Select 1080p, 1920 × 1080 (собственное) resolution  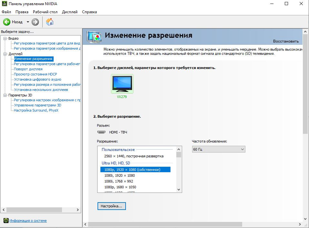pyautogui.click(x=135, y=170)
